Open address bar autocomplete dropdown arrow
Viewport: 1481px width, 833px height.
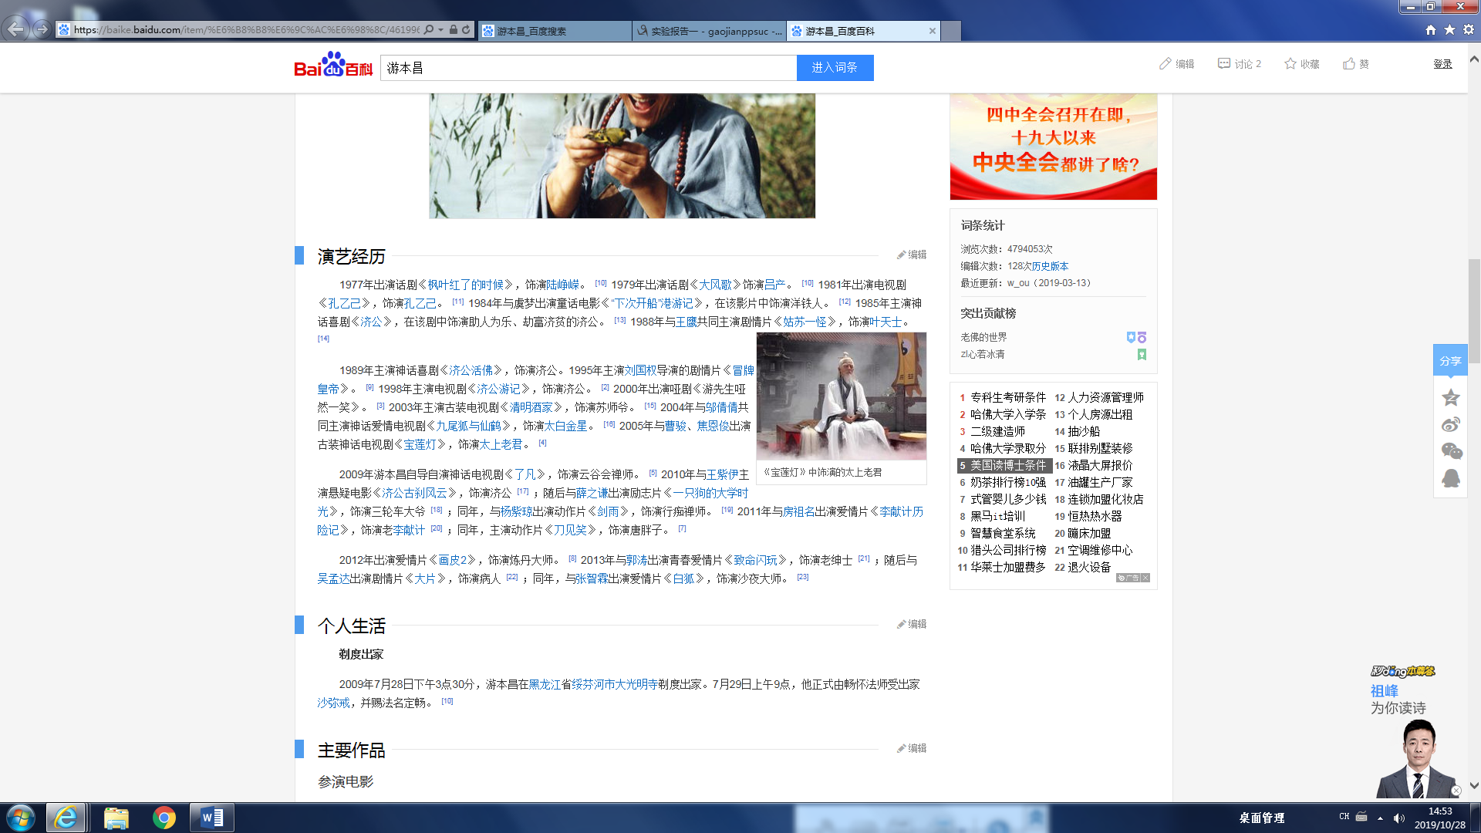440,30
